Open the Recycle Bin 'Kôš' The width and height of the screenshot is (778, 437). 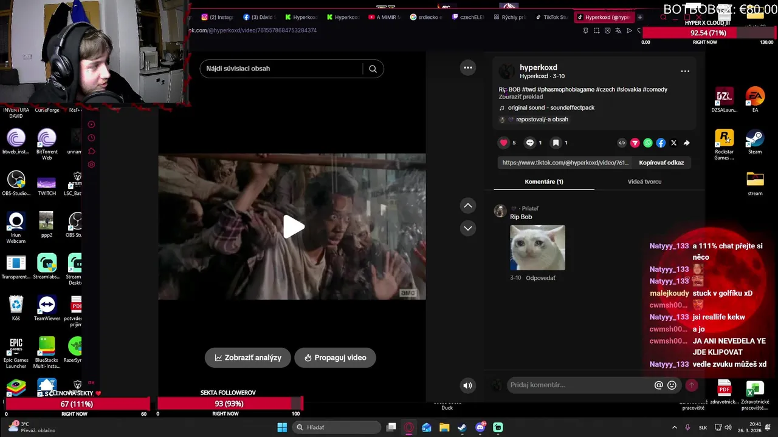[x=16, y=308]
